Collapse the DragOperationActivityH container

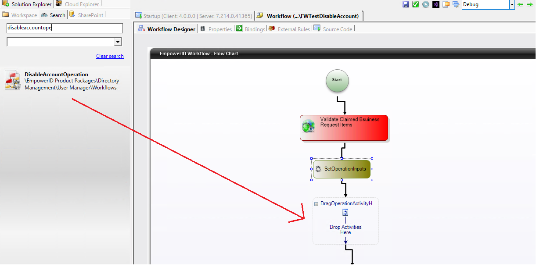click(317, 204)
